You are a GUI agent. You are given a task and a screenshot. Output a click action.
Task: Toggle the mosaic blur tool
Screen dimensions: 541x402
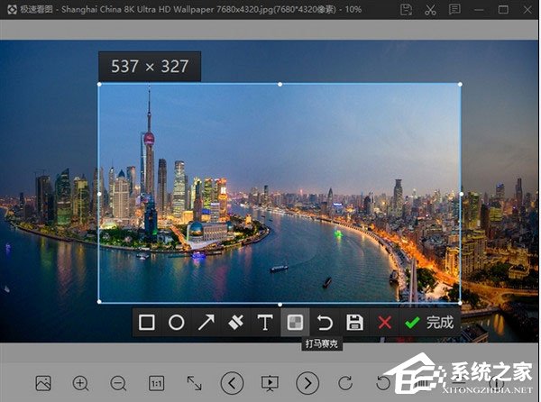[x=295, y=323]
